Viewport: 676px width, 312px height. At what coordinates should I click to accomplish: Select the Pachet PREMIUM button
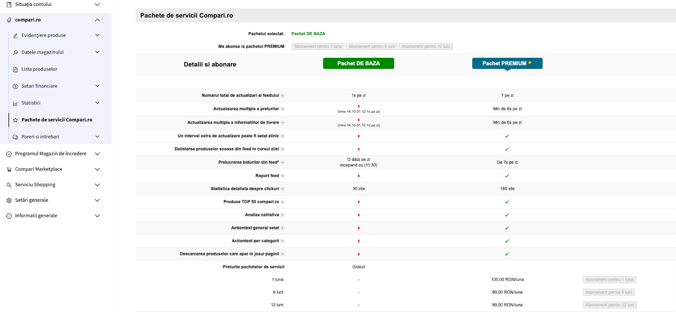(507, 63)
